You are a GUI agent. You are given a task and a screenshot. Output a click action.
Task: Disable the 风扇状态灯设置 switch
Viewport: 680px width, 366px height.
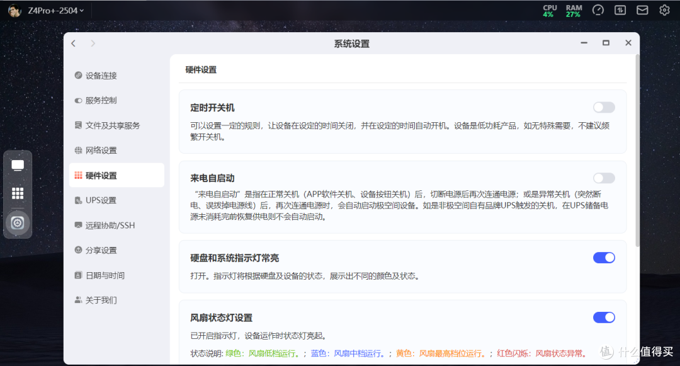(604, 317)
